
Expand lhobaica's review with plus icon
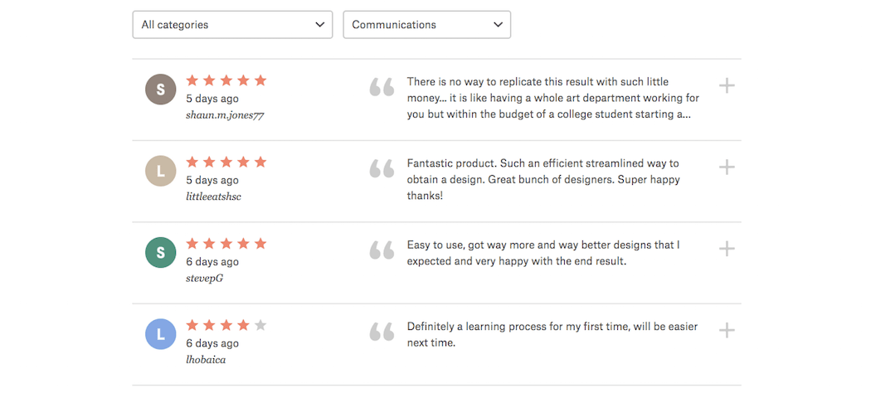click(x=727, y=331)
